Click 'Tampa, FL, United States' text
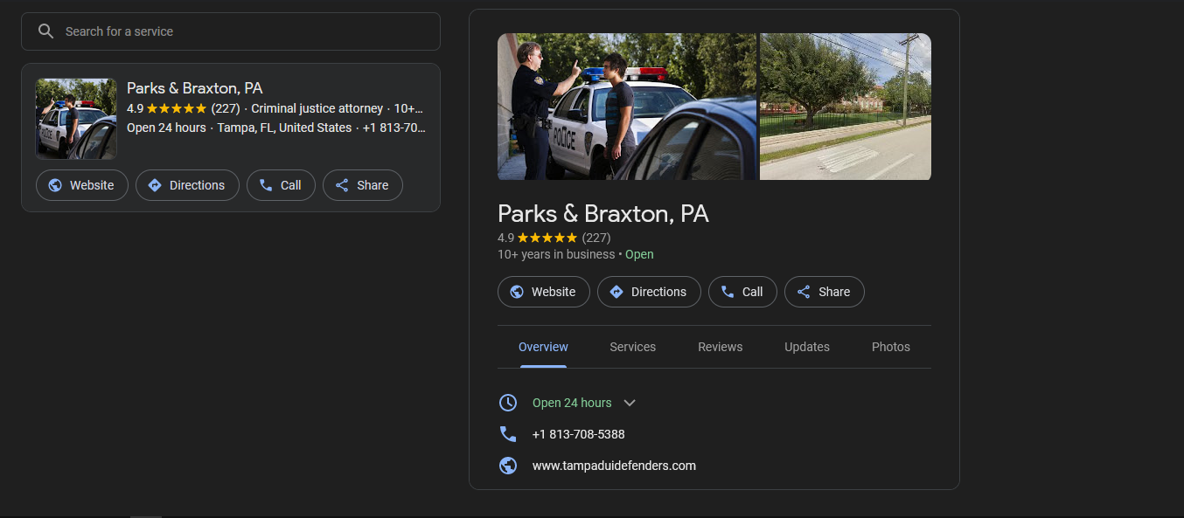The image size is (1184, 518). [284, 128]
